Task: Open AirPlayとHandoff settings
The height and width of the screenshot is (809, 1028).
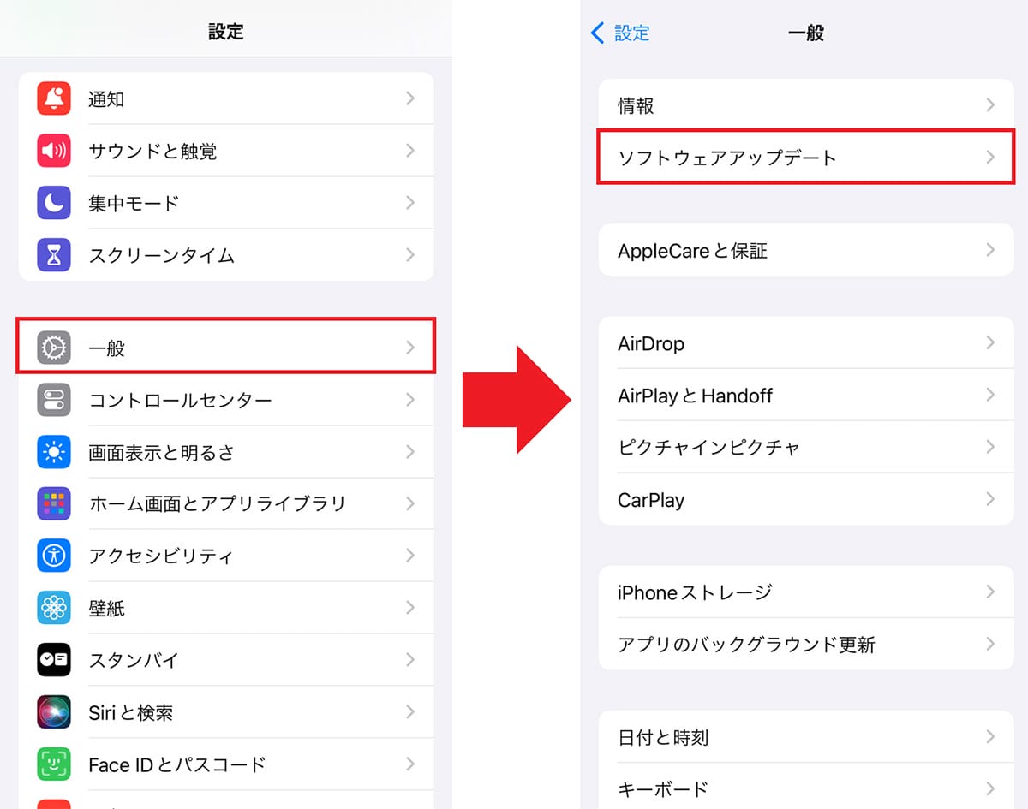Action: [806, 396]
